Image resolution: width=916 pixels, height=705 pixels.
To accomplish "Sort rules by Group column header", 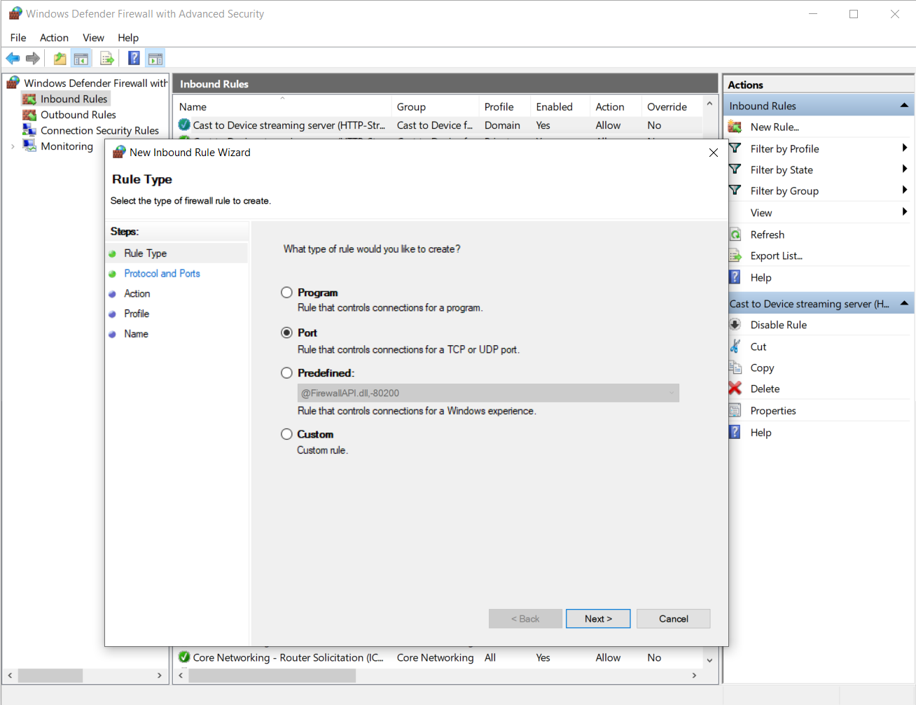I will pyautogui.click(x=435, y=106).
